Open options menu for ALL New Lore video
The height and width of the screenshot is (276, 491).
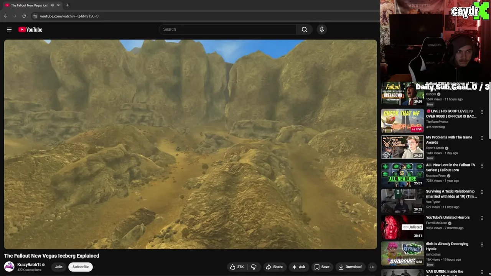pyautogui.click(x=482, y=166)
